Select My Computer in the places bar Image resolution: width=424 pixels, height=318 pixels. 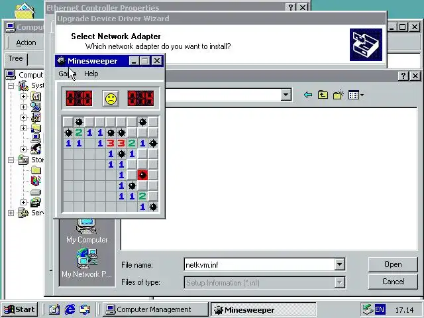pyautogui.click(x=87, y=231)
